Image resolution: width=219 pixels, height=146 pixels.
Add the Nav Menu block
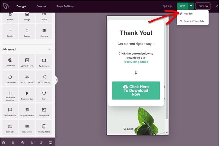[27, 127]
